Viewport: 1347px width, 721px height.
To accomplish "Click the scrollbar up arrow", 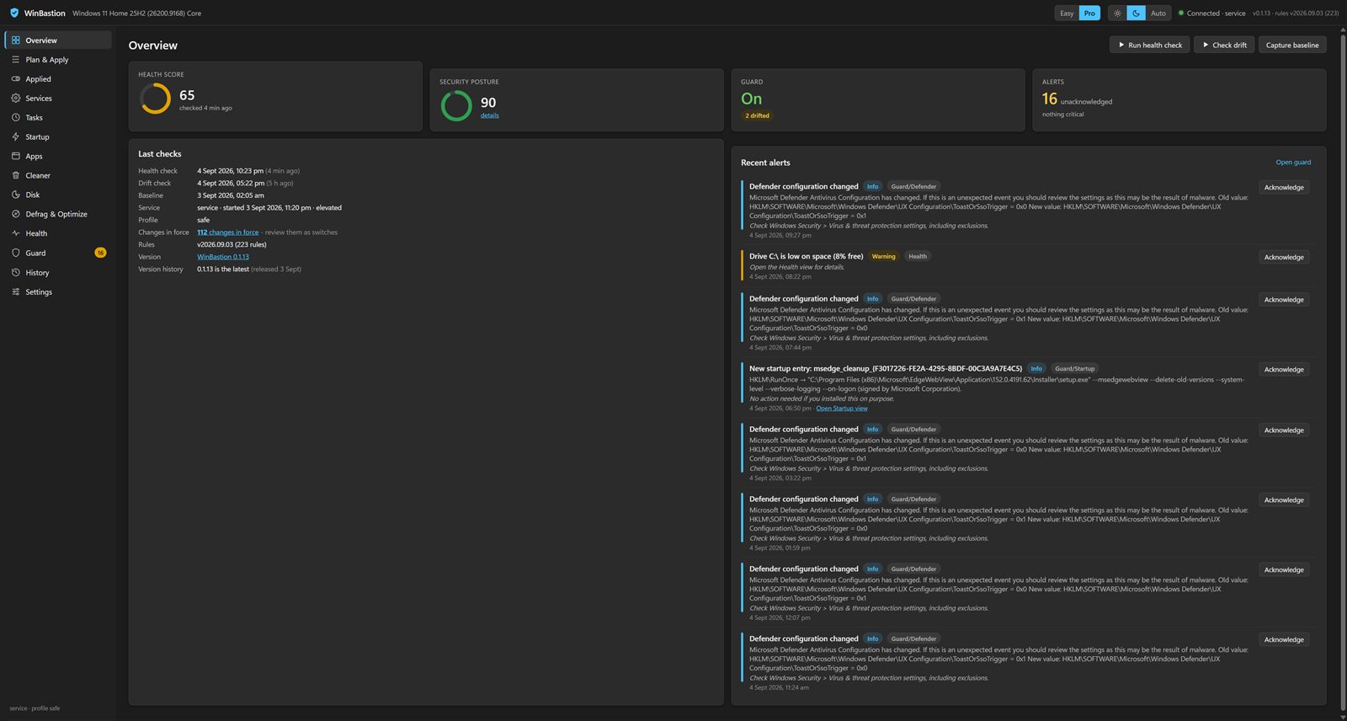I will (x=1342, y=29).
